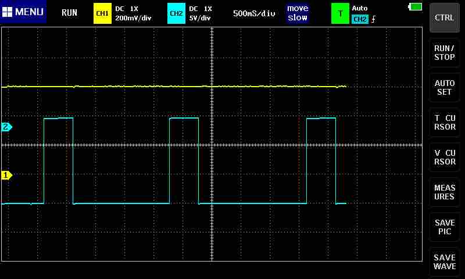Tap the cyan CH2 channel badge
Viewport: 465px width, 279px height.
(x=176, y=13)
